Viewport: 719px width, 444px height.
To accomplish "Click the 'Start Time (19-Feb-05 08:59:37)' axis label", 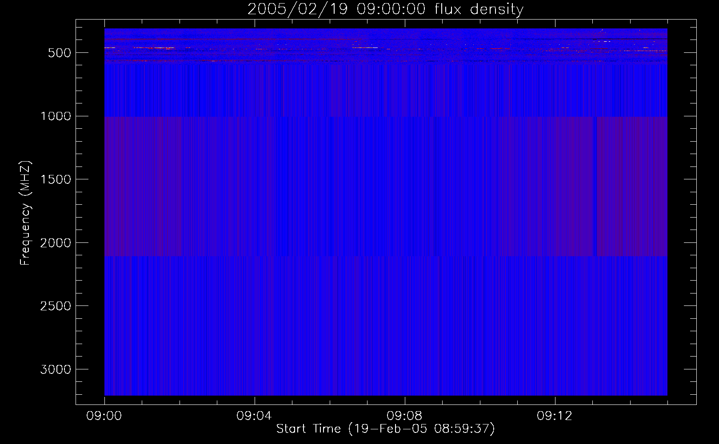I will point(385,428).
